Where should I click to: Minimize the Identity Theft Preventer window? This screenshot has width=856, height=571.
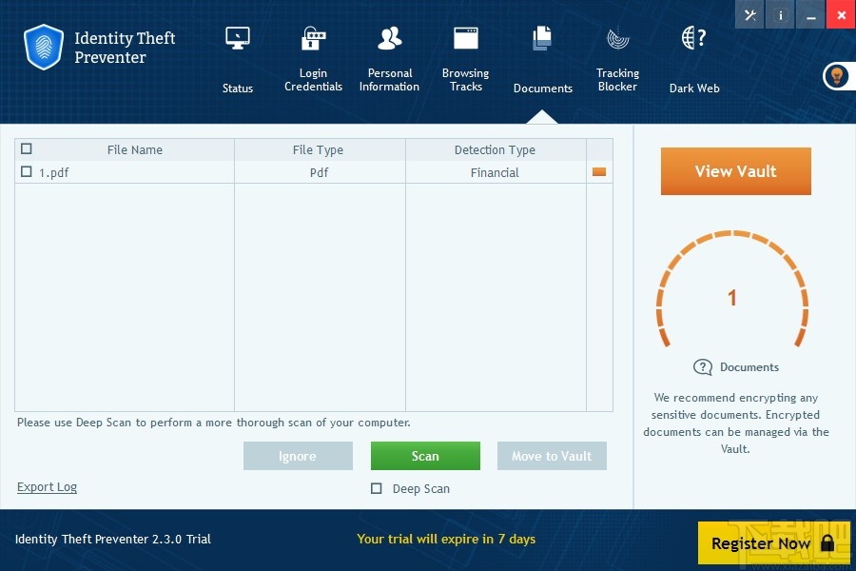tap(810, 15)
